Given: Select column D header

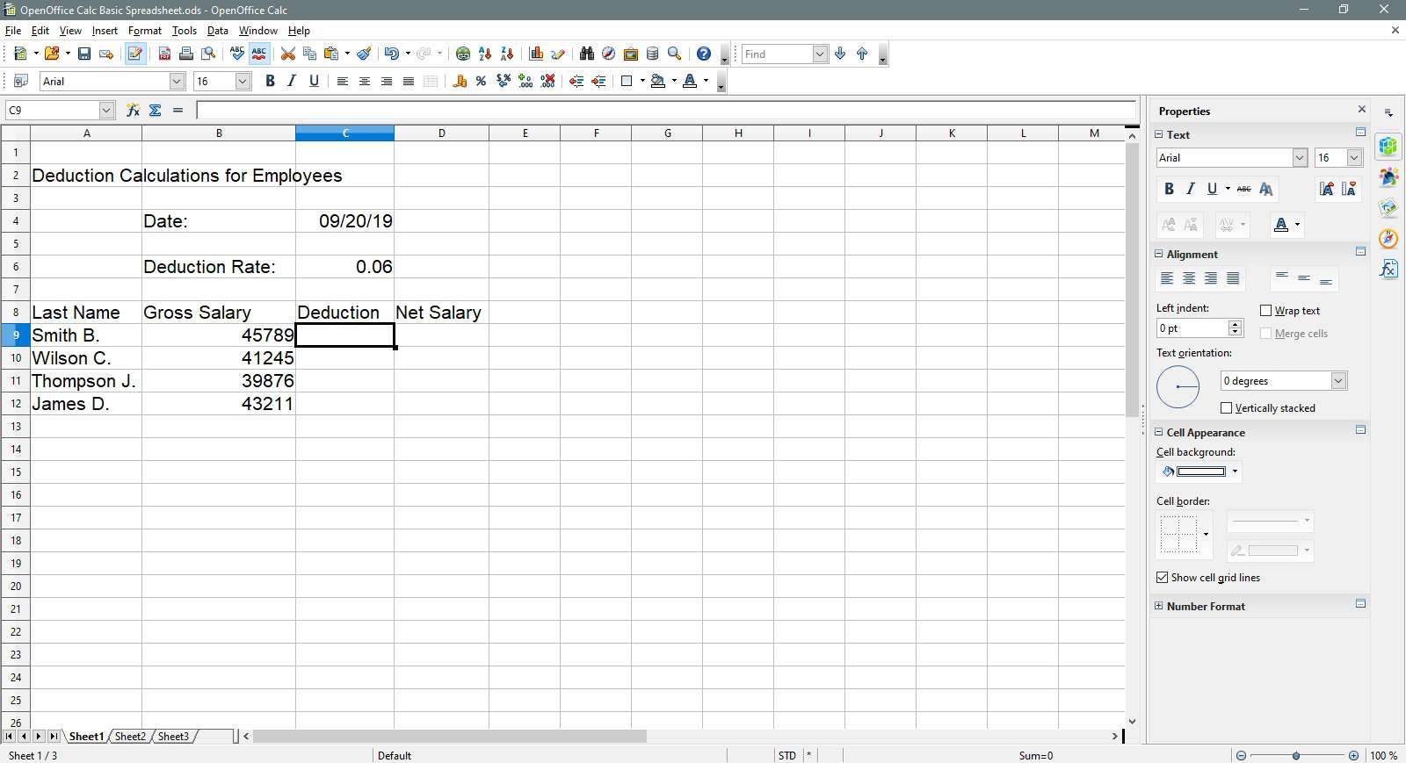Looking at the screenshot, I should [x=441, y=133].
